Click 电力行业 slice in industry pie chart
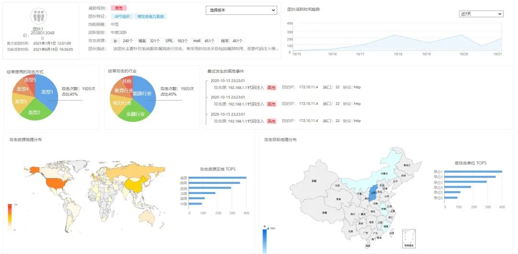This screenshot has width=518, height=254. click(x=121, y=103)
